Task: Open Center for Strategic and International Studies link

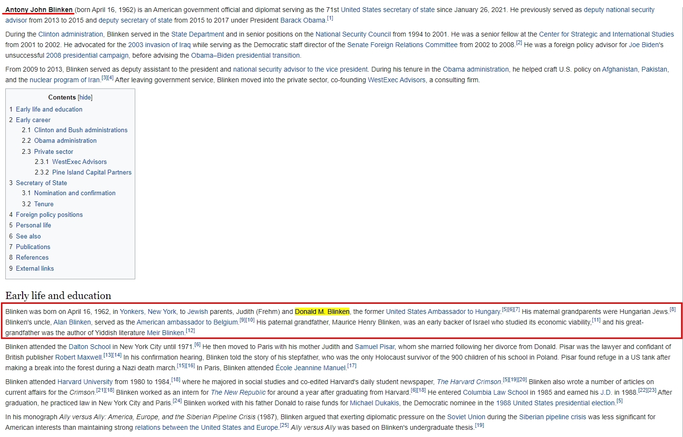Action: tap(606, 34)
